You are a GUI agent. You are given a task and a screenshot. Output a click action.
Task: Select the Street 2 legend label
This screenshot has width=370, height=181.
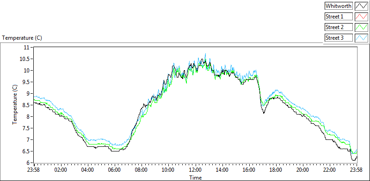tap(339, 27)
